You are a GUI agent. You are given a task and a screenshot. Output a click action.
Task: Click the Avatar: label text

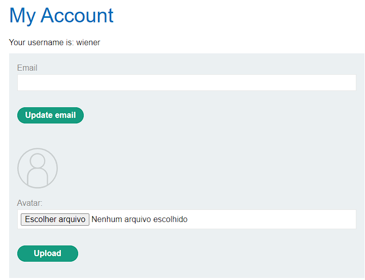tap(29, 203)
